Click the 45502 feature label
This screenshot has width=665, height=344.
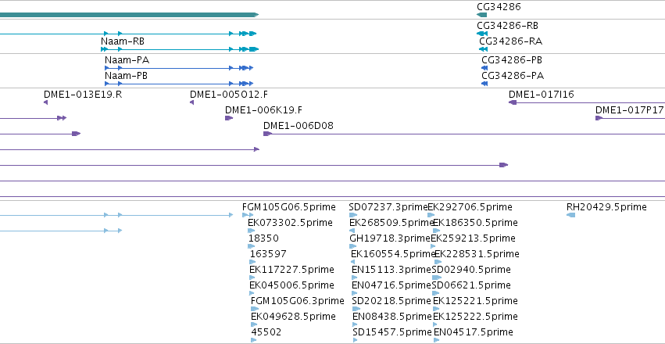pos(266,332)
